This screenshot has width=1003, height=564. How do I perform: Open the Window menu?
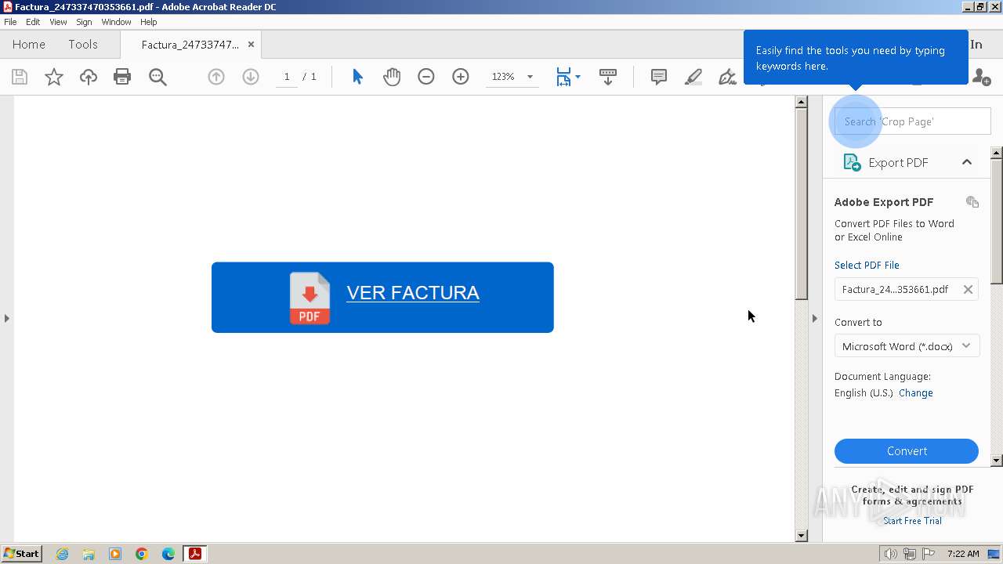(116, 22)
